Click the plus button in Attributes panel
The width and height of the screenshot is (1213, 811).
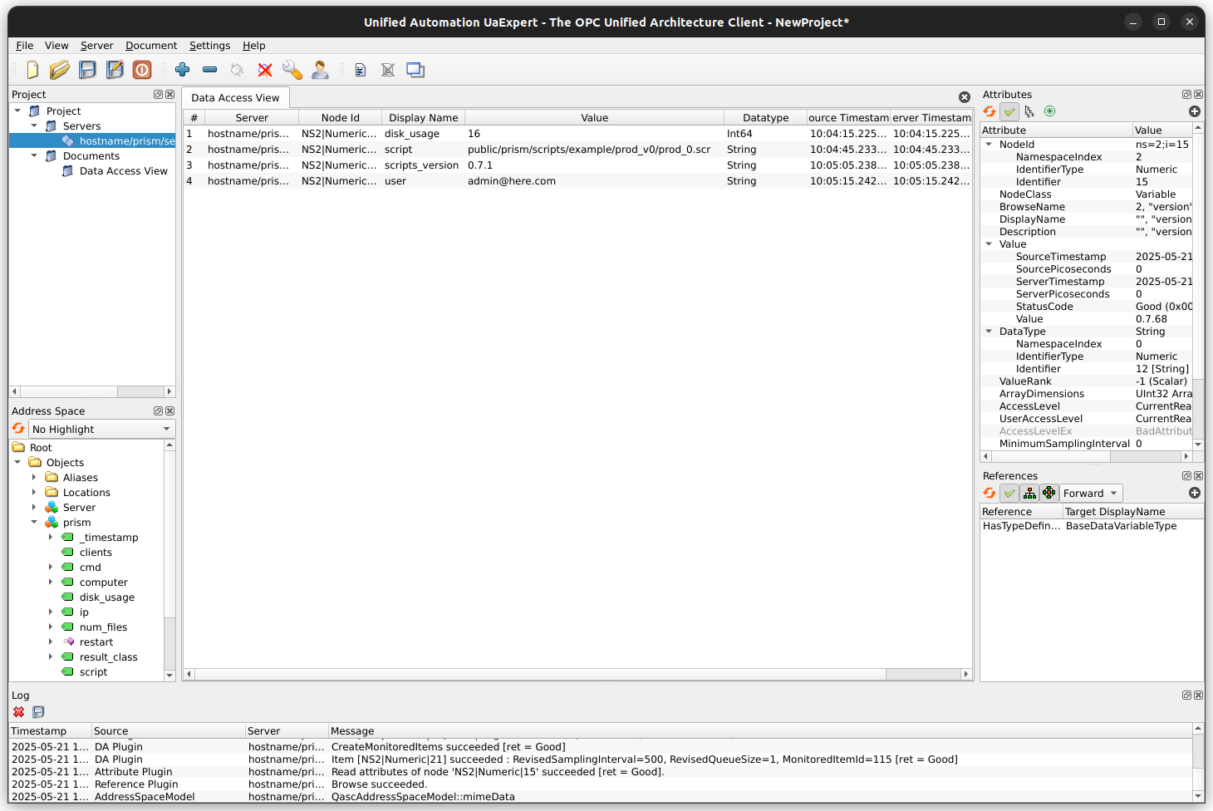coord(1195,111)
